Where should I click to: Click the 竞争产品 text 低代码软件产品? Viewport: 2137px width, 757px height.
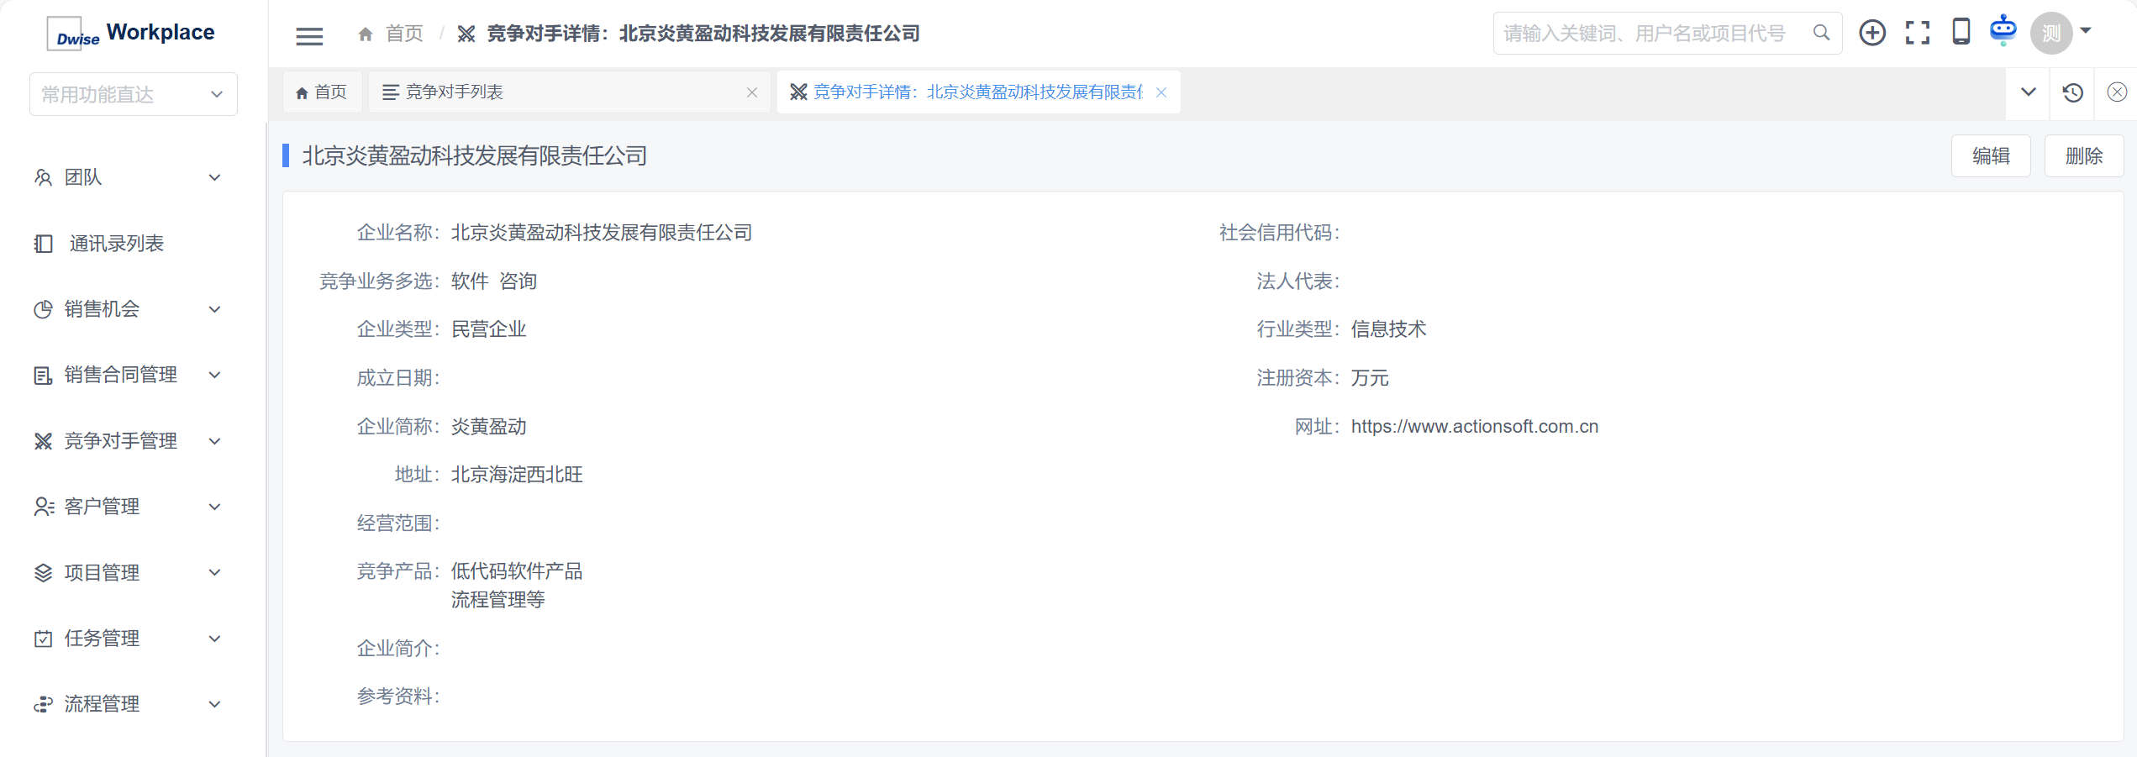pos(517,571)
